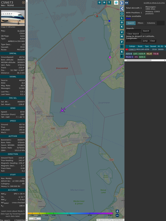Click the T map button
This screenshot has width=166, height=221.
109,2
